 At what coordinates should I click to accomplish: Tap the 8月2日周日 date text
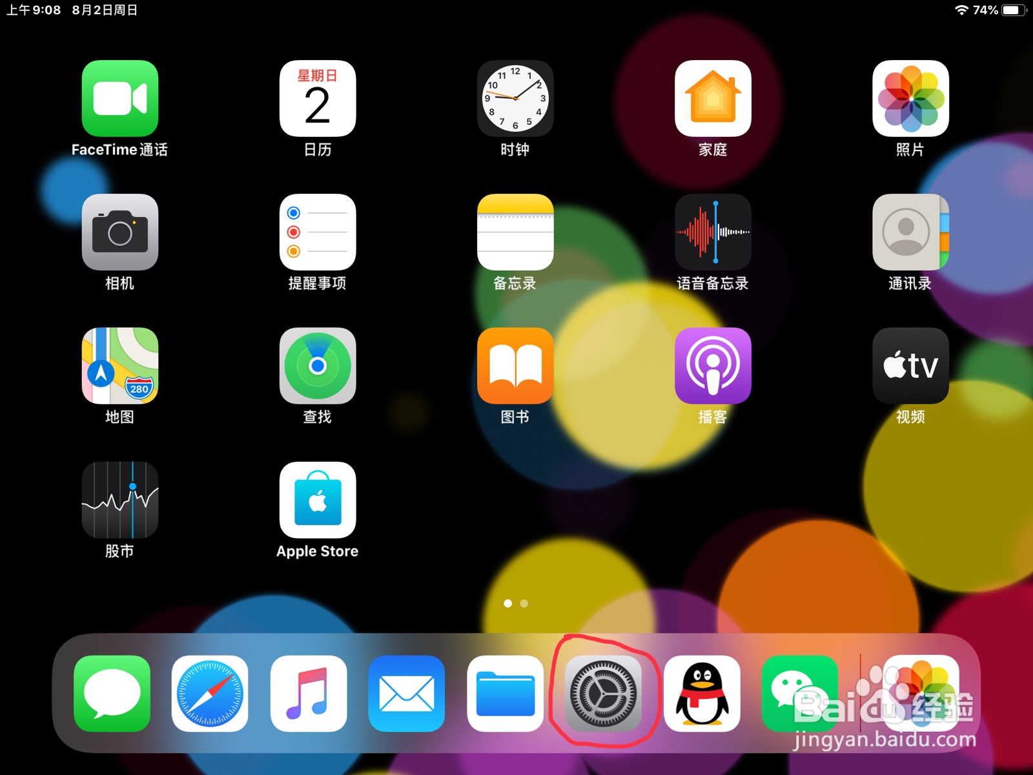pyautogui.click(x=105, y=10)
